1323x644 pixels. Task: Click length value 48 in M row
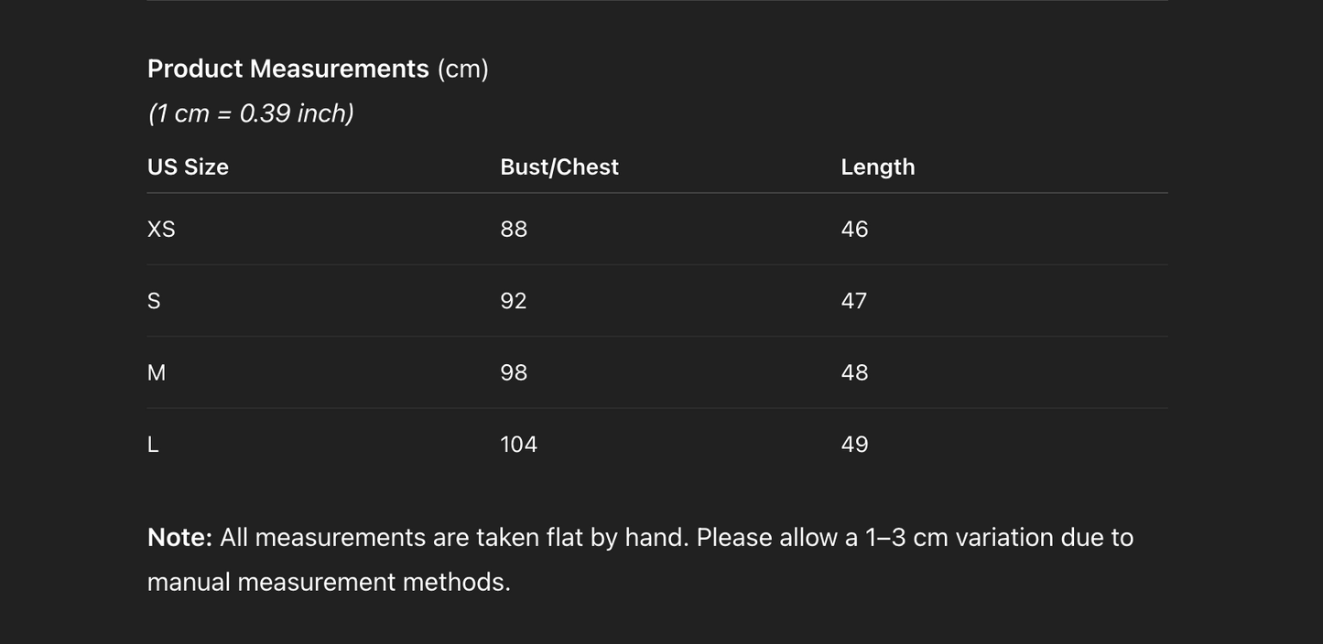854,372
